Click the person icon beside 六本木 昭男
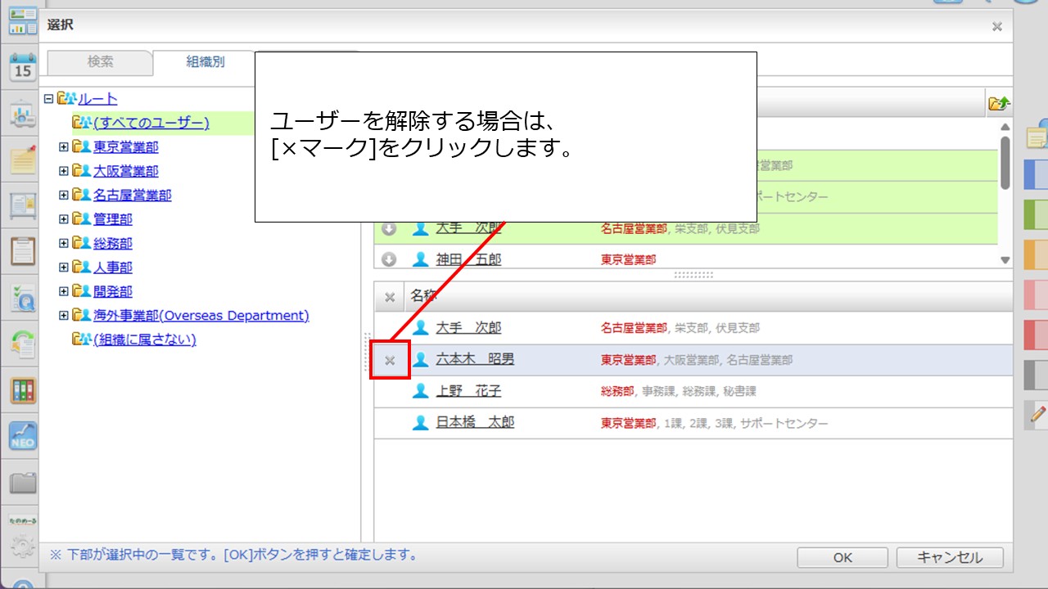This screenshot has height=589, width=1048. (420, 359)
